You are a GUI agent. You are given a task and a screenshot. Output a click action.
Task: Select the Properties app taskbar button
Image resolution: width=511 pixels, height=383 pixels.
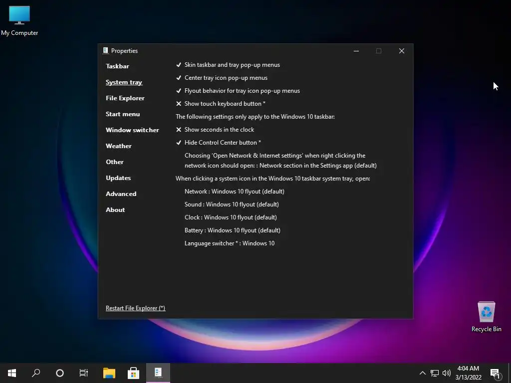point(158,373)
